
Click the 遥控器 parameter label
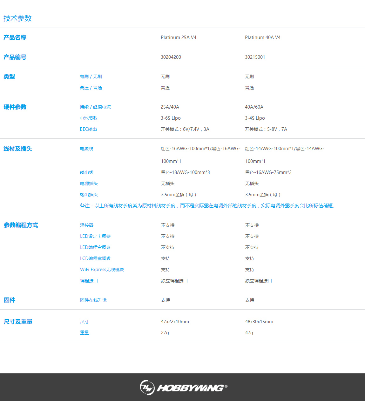87,225
